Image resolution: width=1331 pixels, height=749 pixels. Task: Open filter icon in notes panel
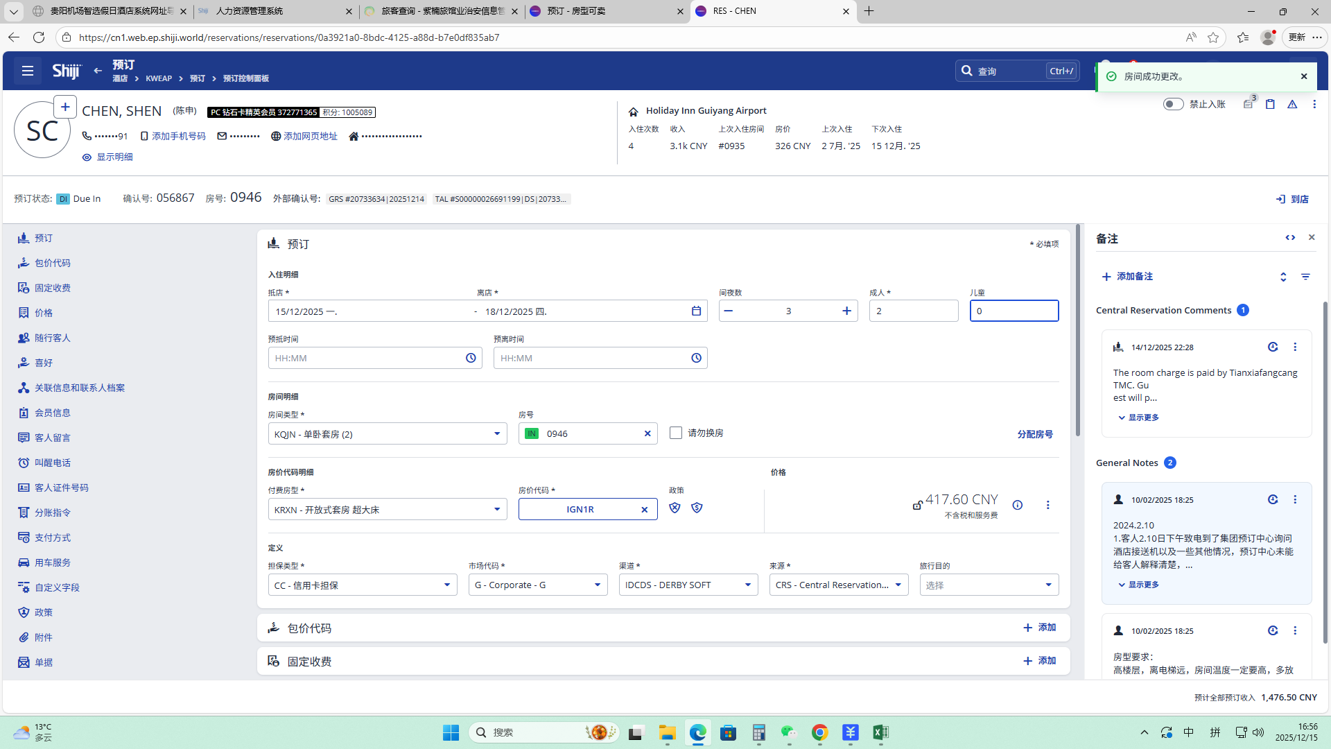point(1305,277)
